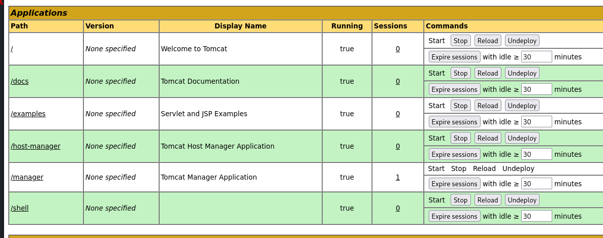The image size is (603, 238).
Task: Reload the /examples application
Action: coord(488,106)
